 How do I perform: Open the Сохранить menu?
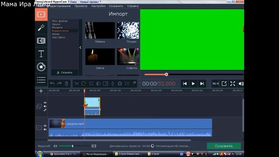(x=116, y=6)
